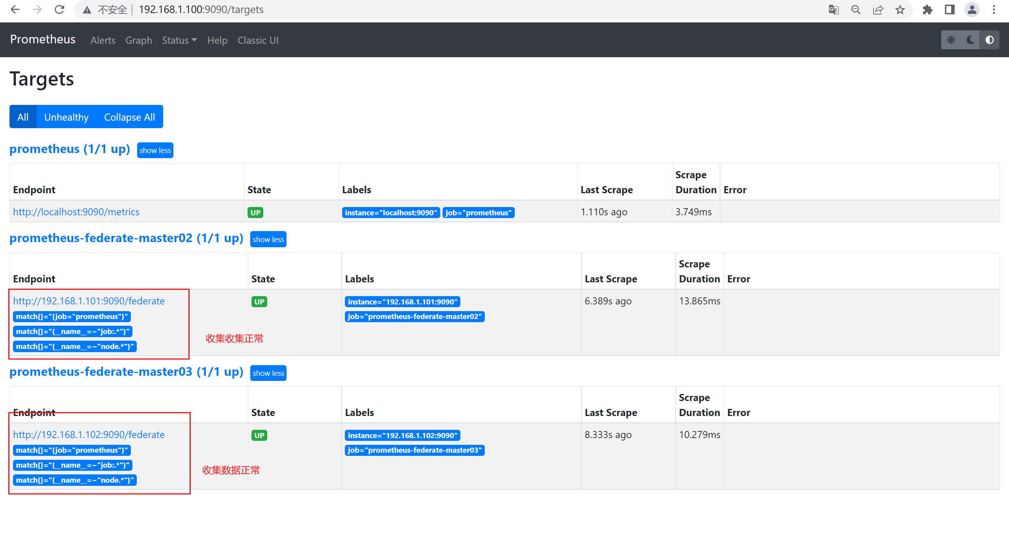Click the 10.279ms scrape duration value
1009x556 pixels.
click(x=700, y=435)
